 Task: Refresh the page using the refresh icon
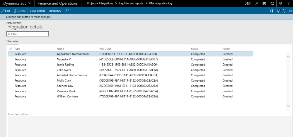pyautogui.click(x=284, y=11)
